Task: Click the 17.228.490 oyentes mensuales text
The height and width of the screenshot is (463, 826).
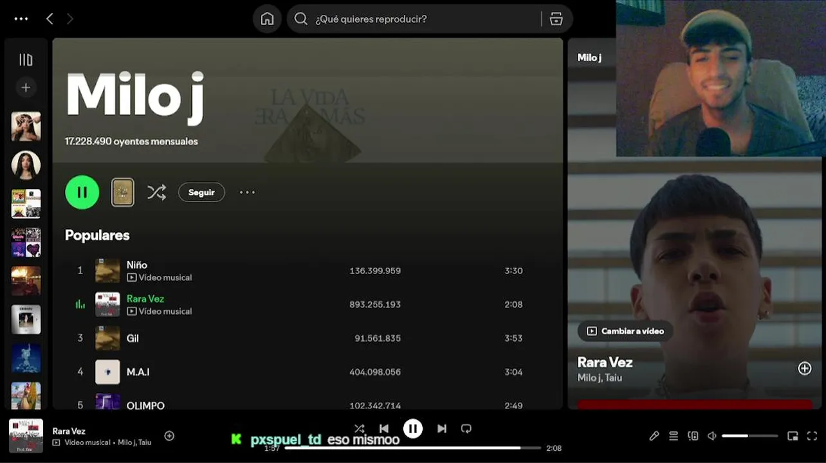Action: point(131,141)
